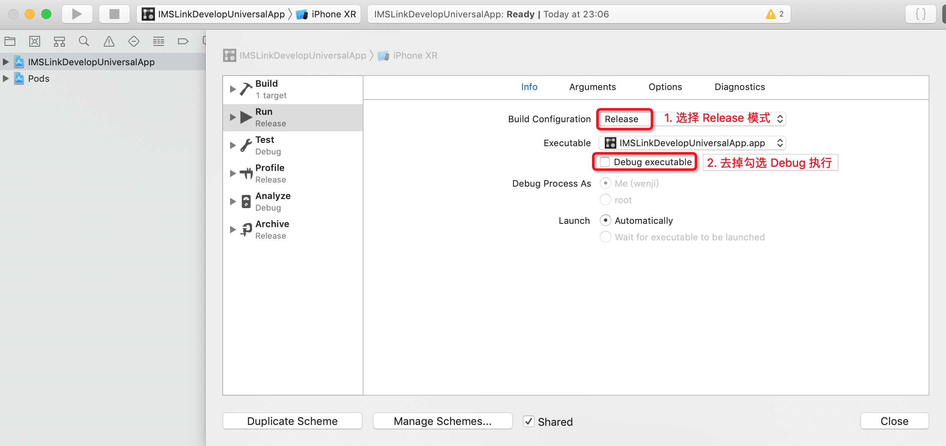Click breadcrumb app icon above scheme editor

pyautogui.click(x=230, y=55)
